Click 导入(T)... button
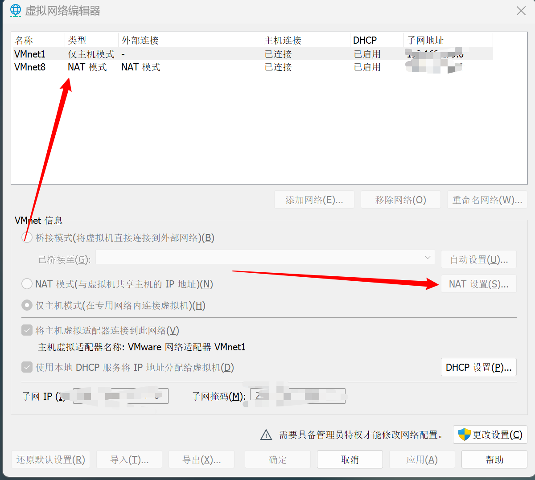This screenshot has width=535, height=480. click(130, 459)
